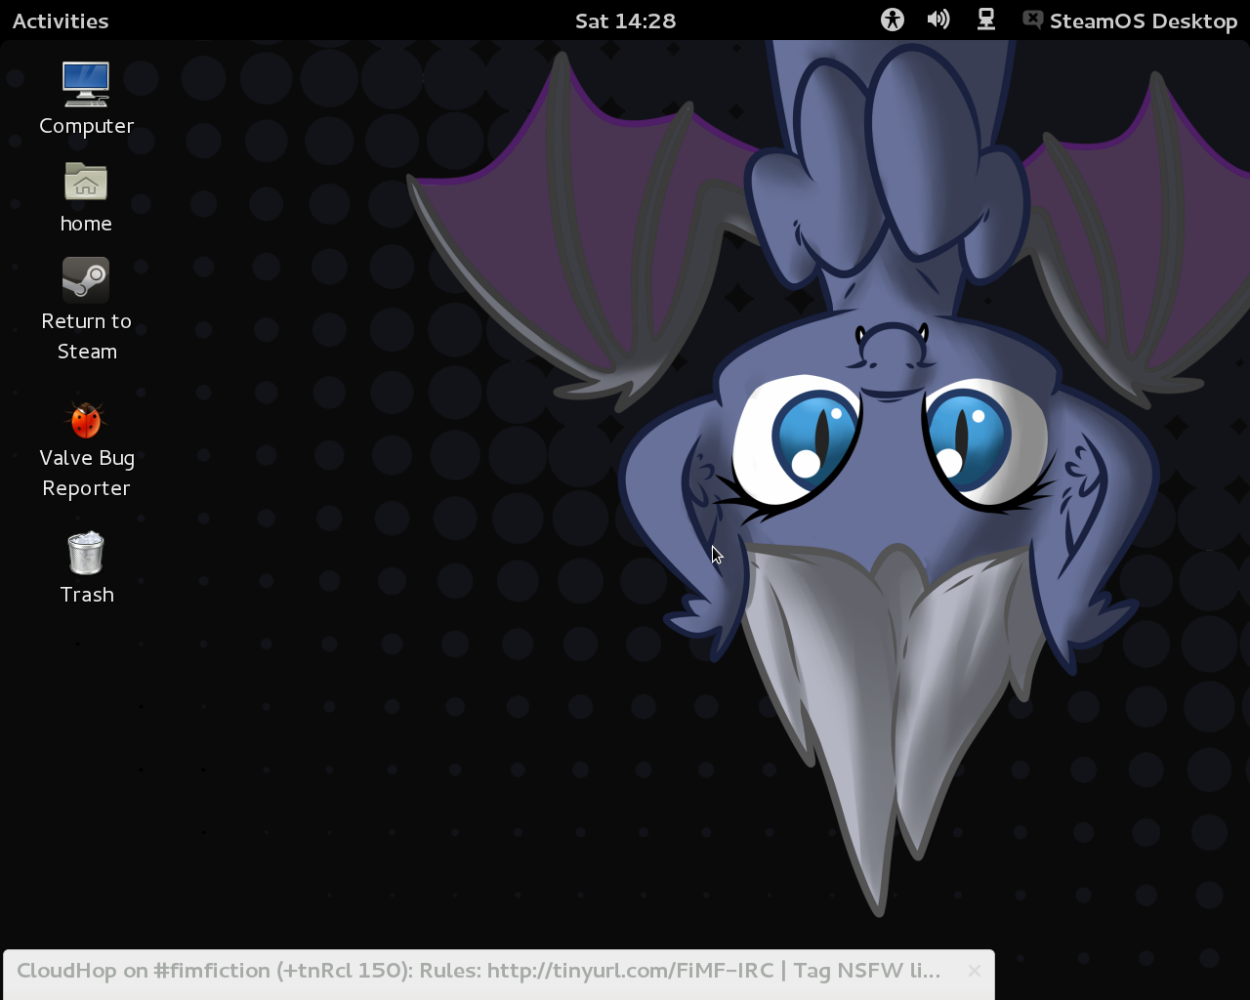The image size is (1250, 1000).
Task: Open the wired network status icon
Action: 986,20
